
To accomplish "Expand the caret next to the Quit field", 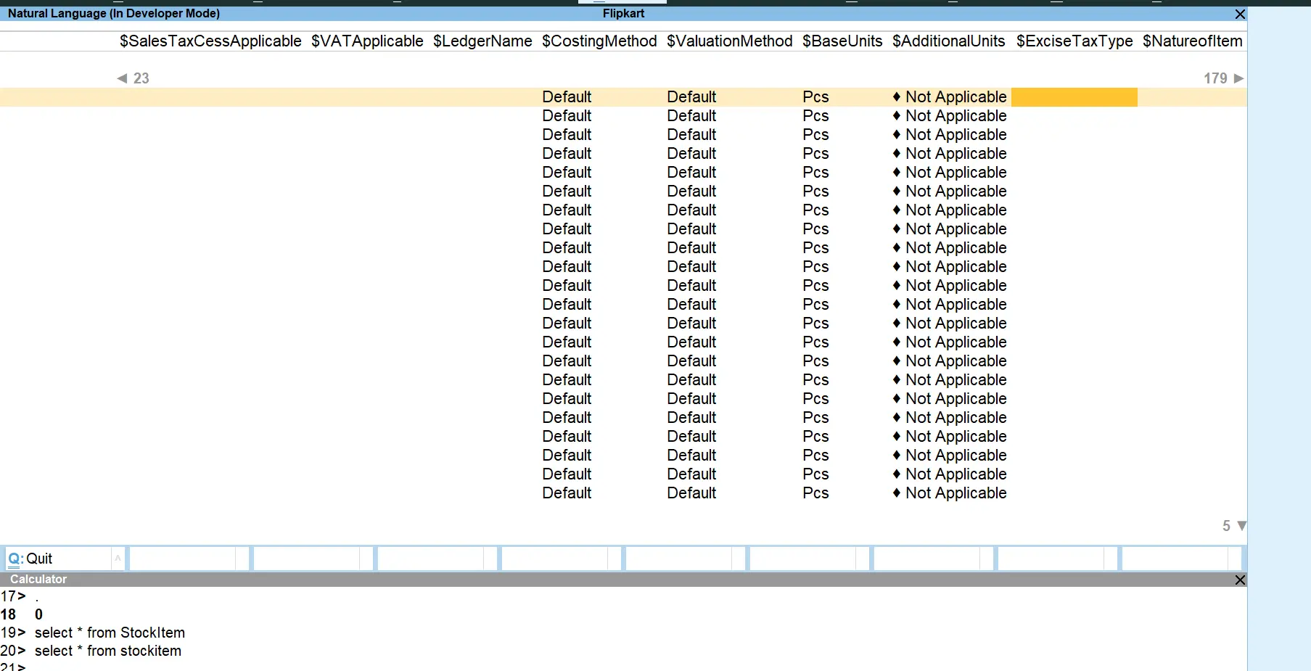I will [x=118, y=558].
